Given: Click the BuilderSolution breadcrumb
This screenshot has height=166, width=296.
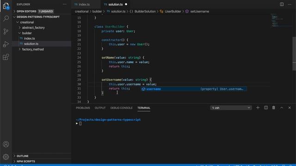Looking at the screenshot, I should click(145, 12).
